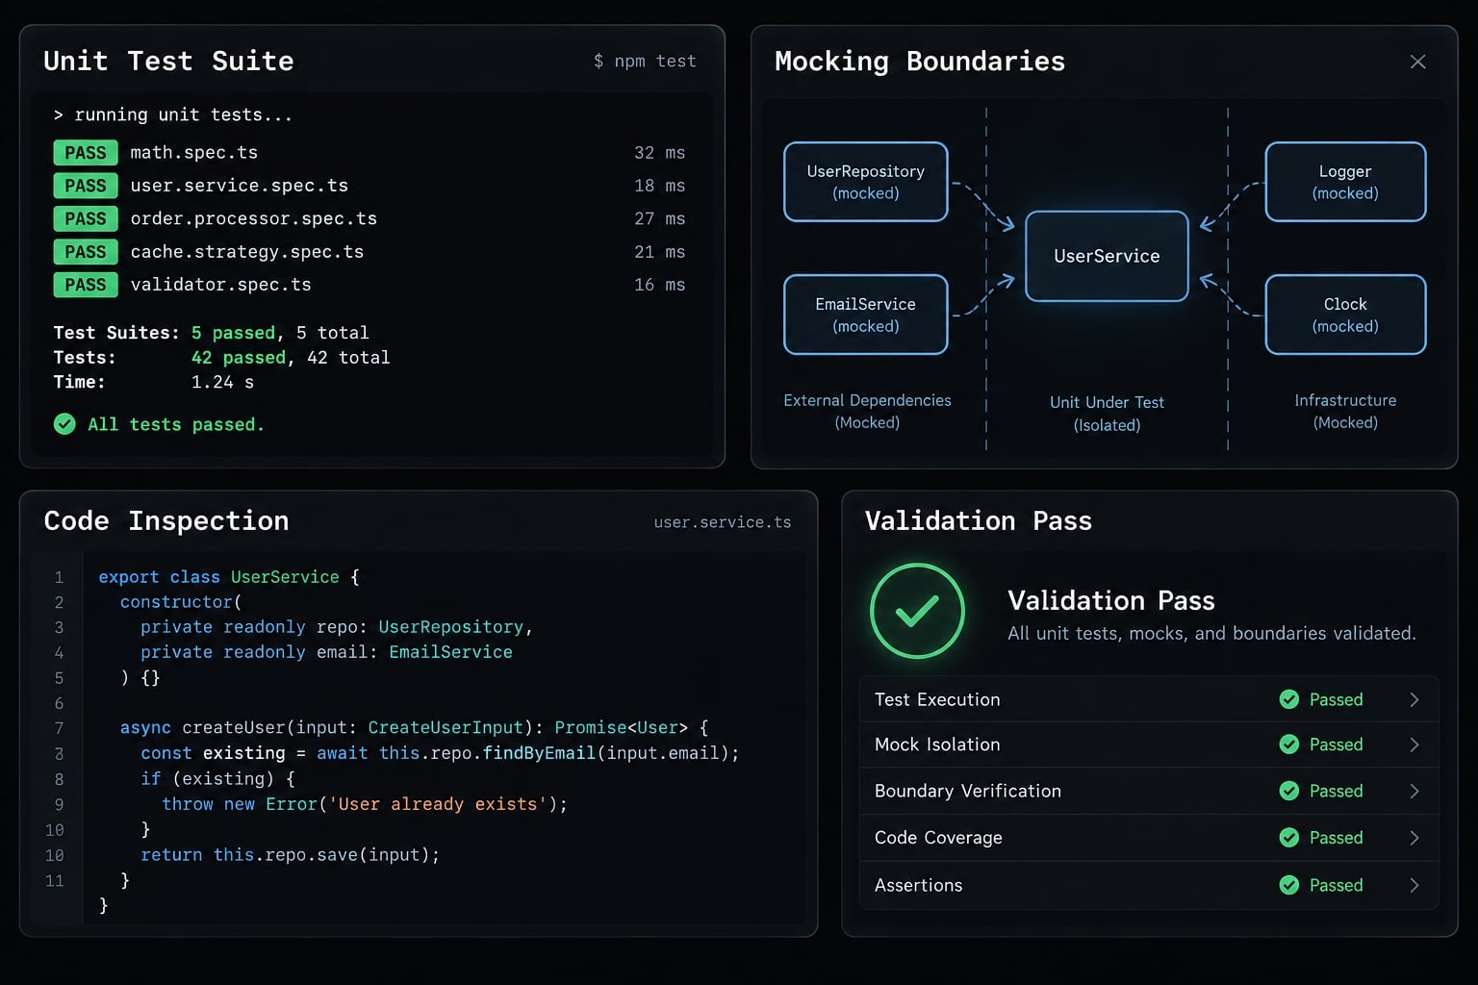Expand the Assertions row chevron
This screenshot has height=985, width=1478.
pyautogui.click(x=1414, y=885)
